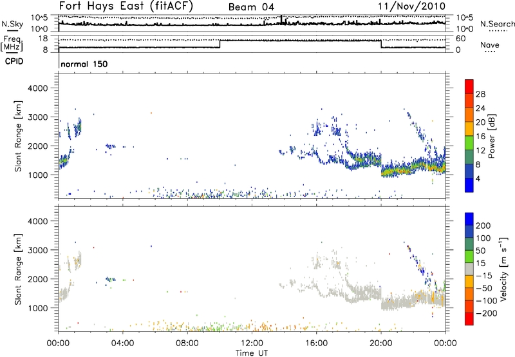
Task: Click the frequency step-up at 10:00 UT
Action: pyautogui.click(x=220, y=44)
